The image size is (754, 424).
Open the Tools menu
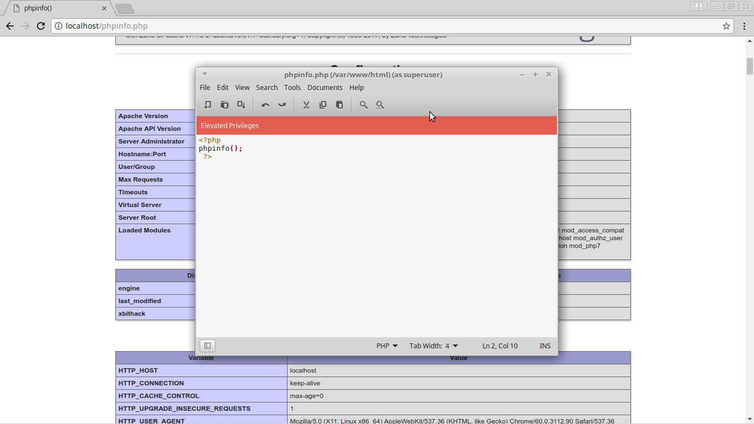292,87
